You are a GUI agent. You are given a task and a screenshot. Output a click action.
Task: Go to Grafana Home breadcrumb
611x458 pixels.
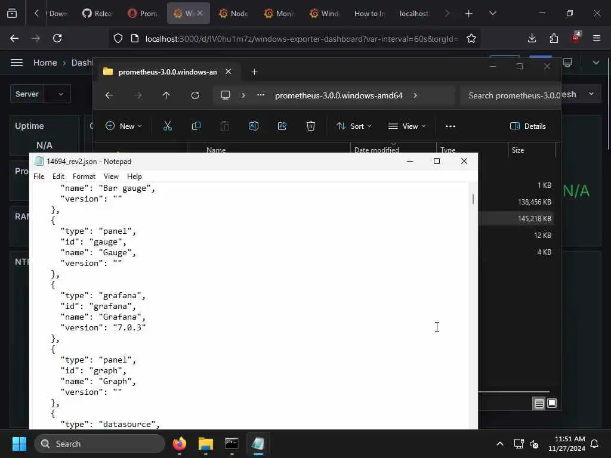pyautogui.click(x=45, y=63)
